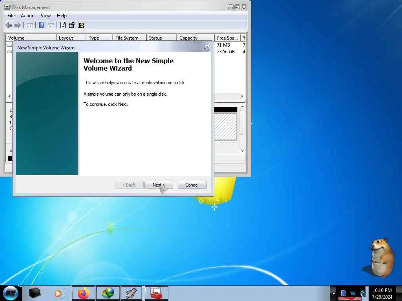
Task: Sort by the Volume column header
Action: (31, 38)
